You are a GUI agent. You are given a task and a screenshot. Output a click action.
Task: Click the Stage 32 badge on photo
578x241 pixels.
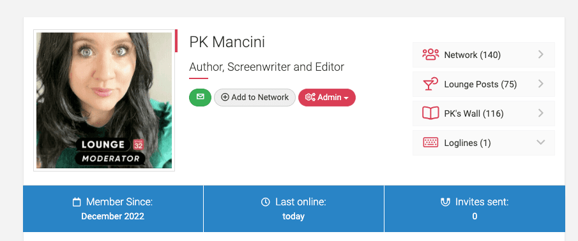tap(138, 145)
